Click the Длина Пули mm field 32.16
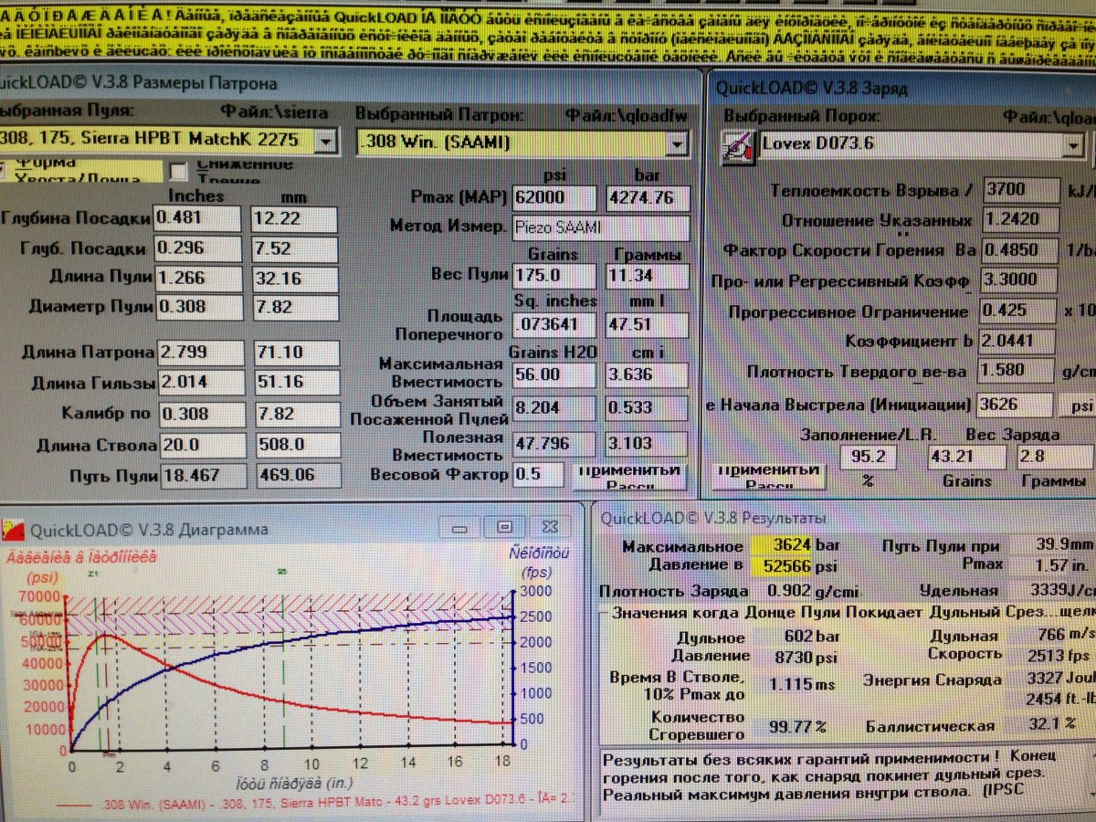Viewport: 1096px width, 822px height. click(x=294, y=279)
